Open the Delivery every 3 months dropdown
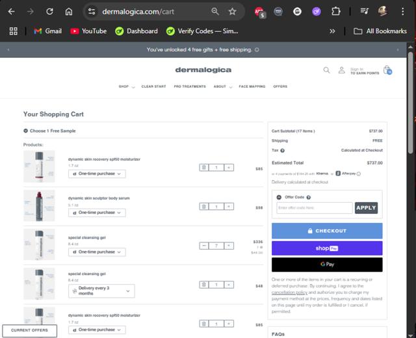The height and width of the screenshot is (338, 416). point(101,291)
